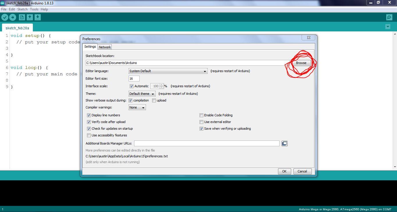Open the sketch tab dropdown arrow
This screenshot has width=397, height=212.
[388, 26]
